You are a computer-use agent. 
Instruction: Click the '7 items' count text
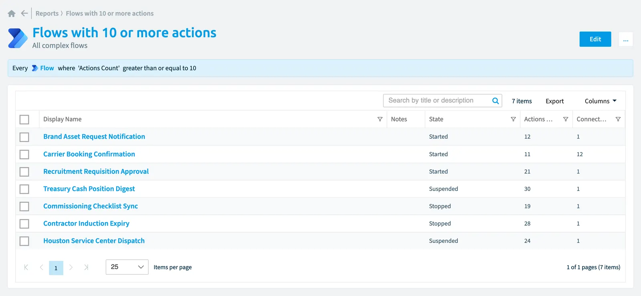coord(522,101)
